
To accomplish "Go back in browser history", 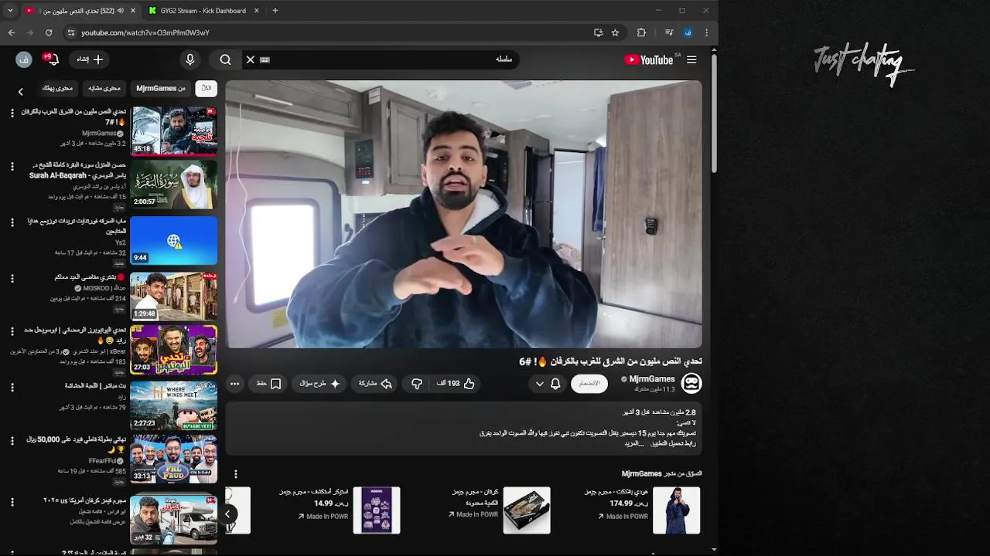I will (x=12, y=32).
